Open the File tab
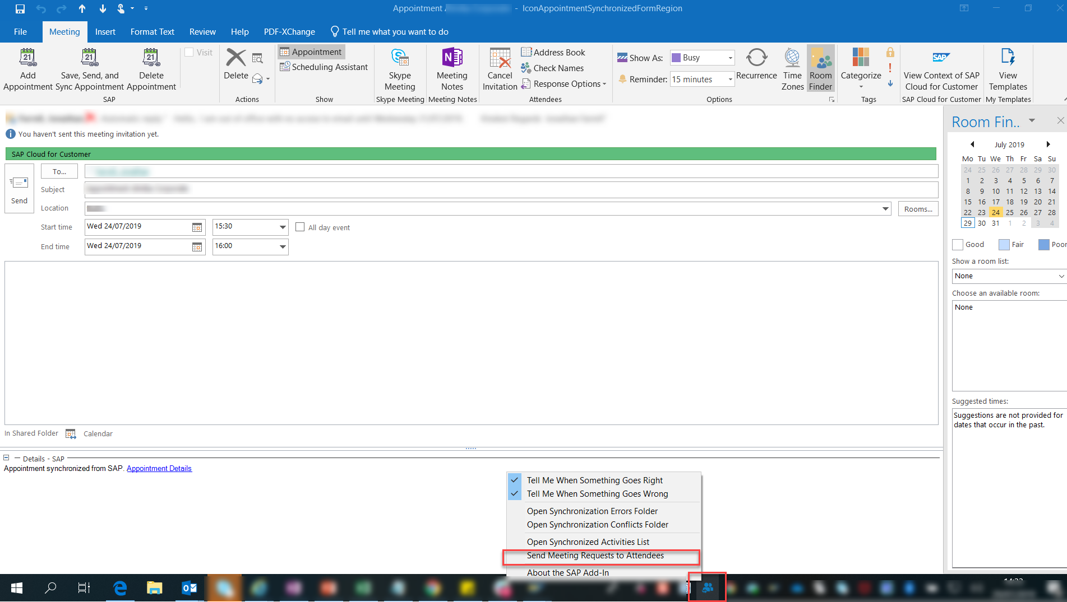 pyautogui.click(x=20, y=32)
